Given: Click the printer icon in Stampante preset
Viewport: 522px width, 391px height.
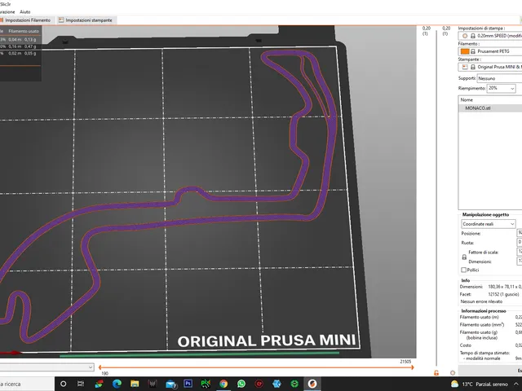Looking at the screenshot, I should coord(465,67).
